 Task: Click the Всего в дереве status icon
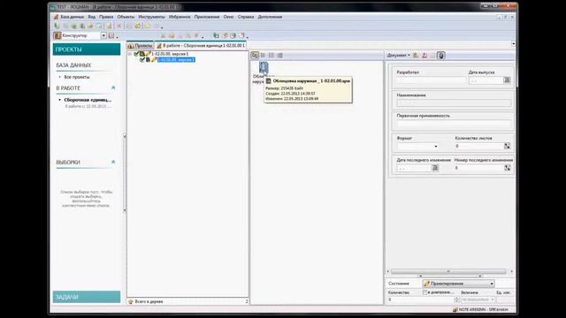[x=131, y=301]
